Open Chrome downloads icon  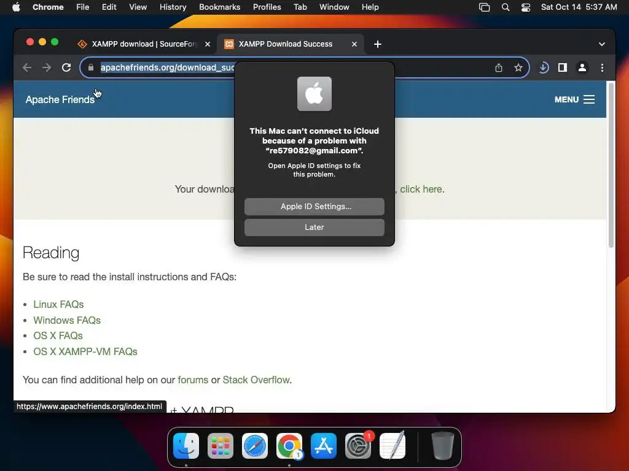[544, 67]
